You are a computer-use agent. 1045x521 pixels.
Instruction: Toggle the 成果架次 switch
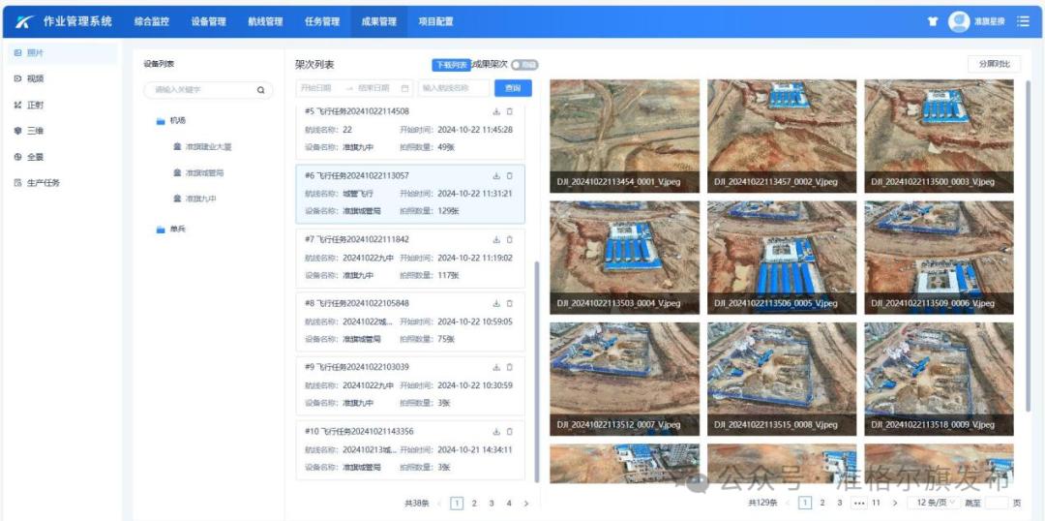[524, 65]
